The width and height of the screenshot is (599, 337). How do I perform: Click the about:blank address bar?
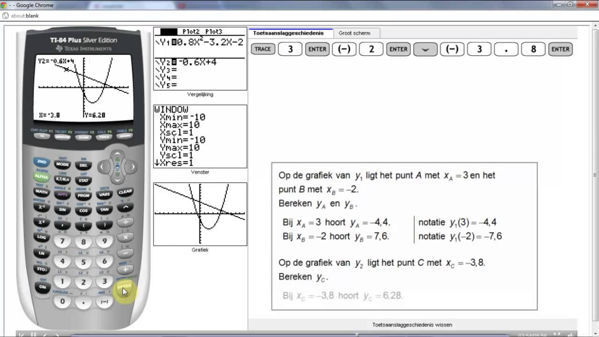pos(299,15)
